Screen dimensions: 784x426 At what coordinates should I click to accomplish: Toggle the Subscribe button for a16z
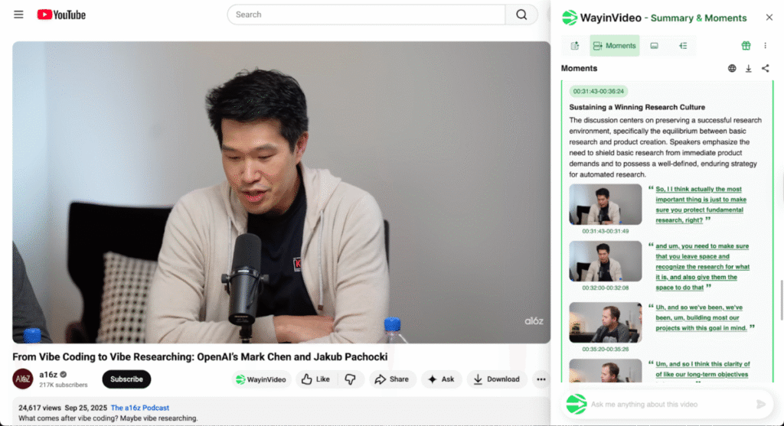126,379
